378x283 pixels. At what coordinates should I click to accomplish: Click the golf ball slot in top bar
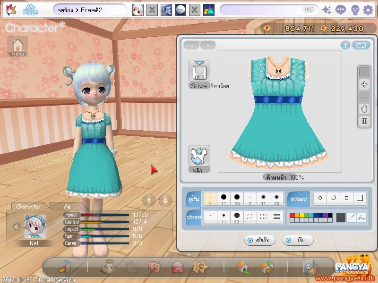click(180, 10)
